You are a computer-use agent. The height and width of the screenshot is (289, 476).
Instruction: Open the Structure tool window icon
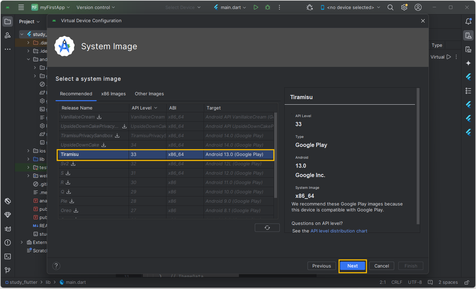pos(7,35)
